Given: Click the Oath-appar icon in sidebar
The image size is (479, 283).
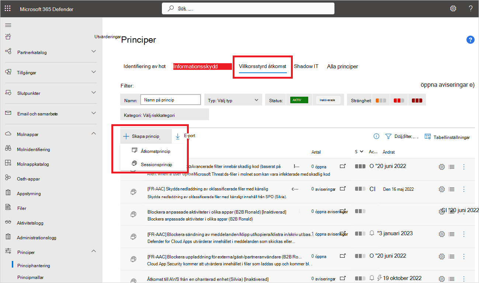Looking at the screenshot, I should 8,178.
